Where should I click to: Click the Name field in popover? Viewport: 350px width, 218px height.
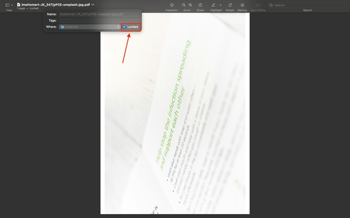(x=99, y=14)
